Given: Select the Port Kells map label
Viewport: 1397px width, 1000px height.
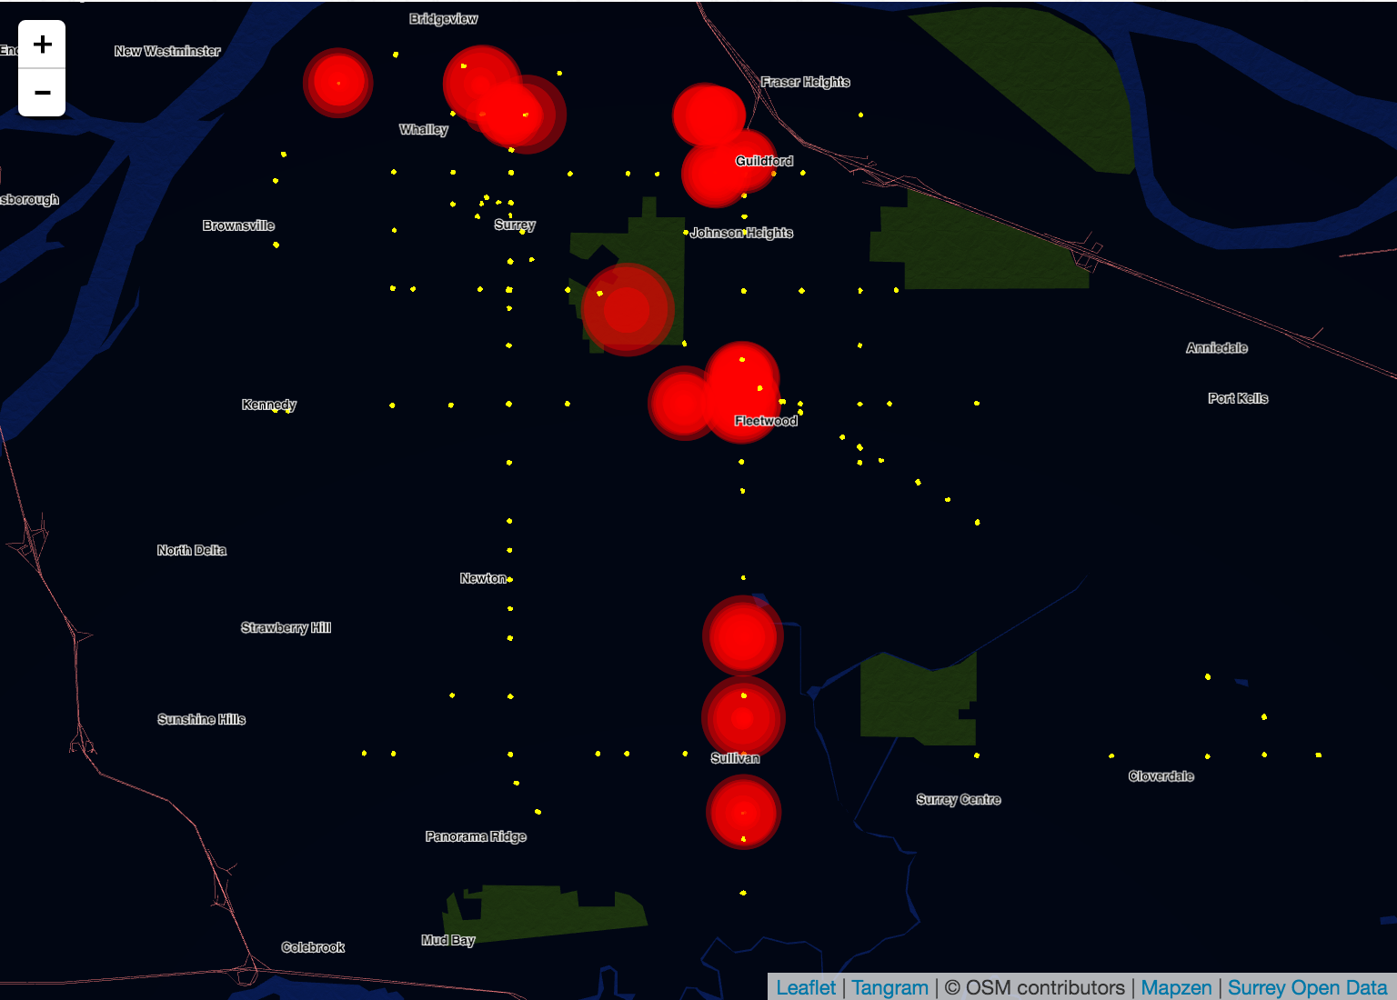Looking at the screenshot, I should 1237,398.
